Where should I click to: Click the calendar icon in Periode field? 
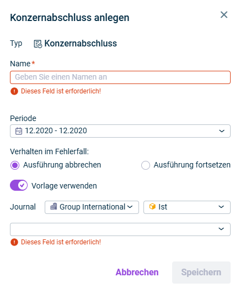(x=19, y=131)
